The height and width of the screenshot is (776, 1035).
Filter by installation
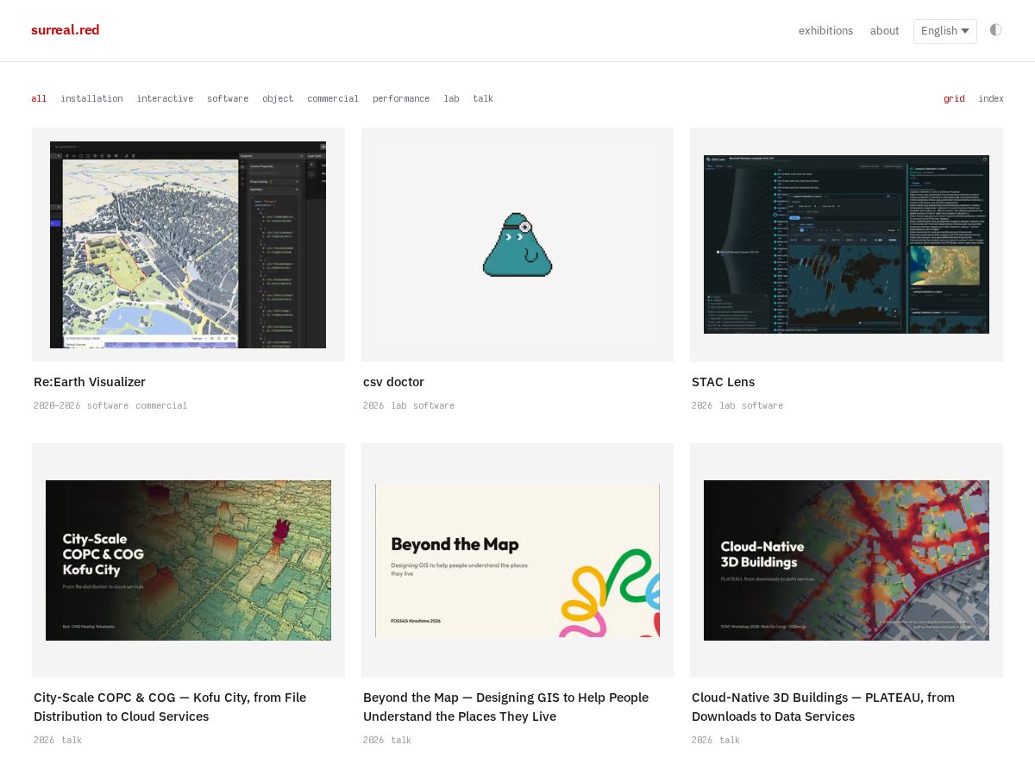91,98
